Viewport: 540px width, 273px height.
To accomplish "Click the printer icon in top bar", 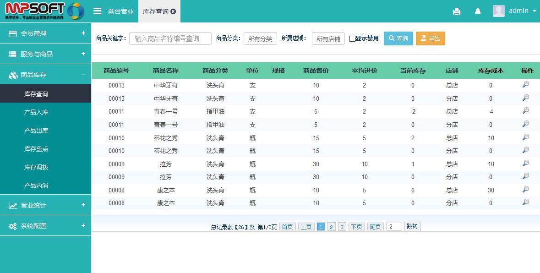I will 457,11.
